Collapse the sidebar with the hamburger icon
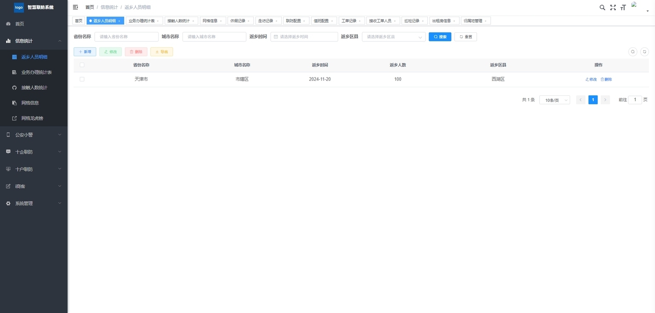 (x=75, y=7)
